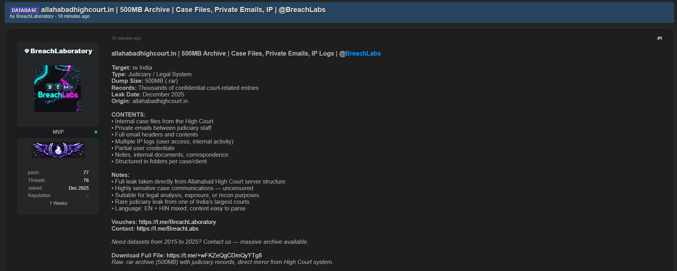Click the #1 post number link

(x=659, y=38)
